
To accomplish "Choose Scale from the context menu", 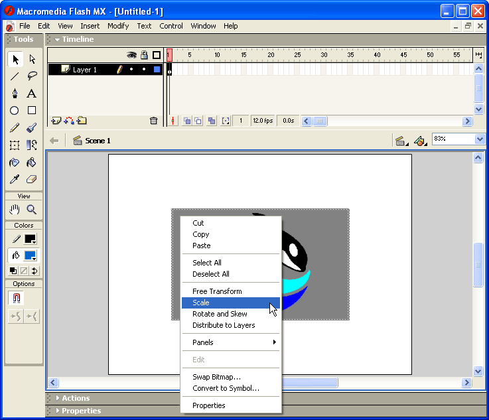I will coord(201,303).
